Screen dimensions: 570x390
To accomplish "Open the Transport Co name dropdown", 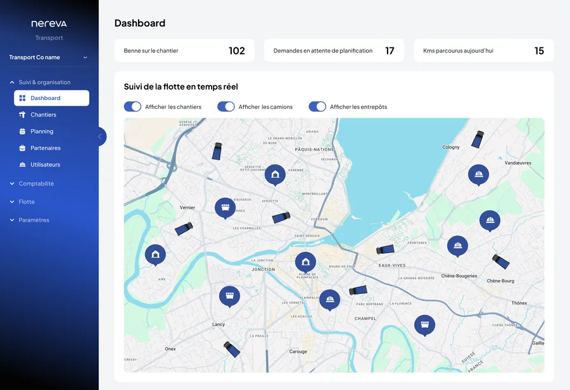I will click(x=49, y=58).
